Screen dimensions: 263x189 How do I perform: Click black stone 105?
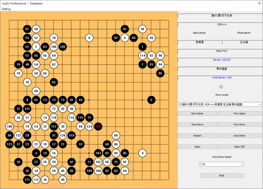pos(62,47)
